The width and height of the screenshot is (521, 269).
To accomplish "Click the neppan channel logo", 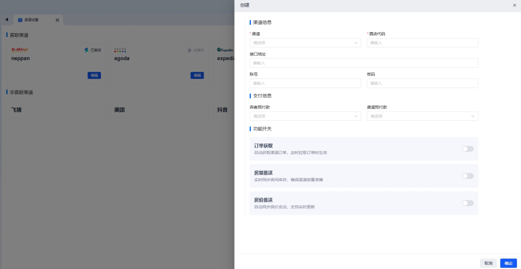I will [x=19, y=50].
